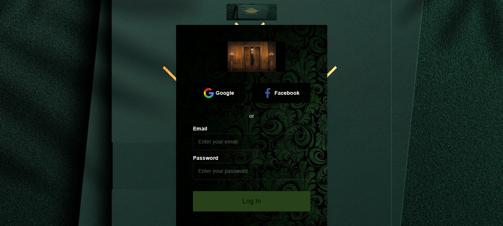The image size is (503, 226).
Task: Click the gold diagonal accent left of card
Action: click(169, 73)
